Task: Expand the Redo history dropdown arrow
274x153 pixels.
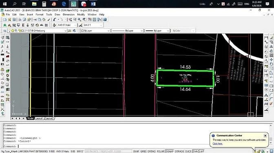Action: (x=66, y=19)
